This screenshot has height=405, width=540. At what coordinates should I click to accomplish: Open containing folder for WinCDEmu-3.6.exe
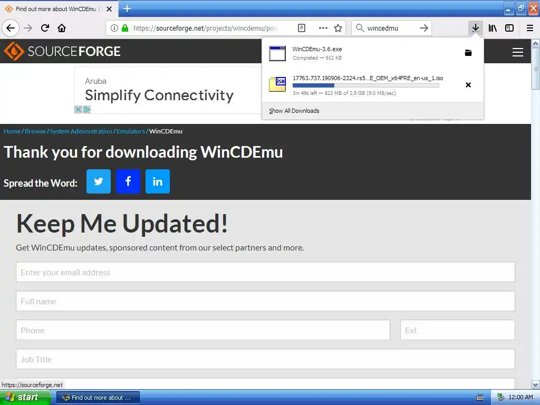468,53
